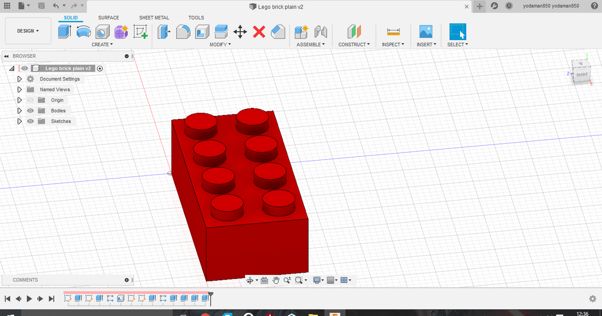The width and height of the screenshot is (602, 316).
Task: Activate the Orbit tool in navigation bar
Action: 250,280
